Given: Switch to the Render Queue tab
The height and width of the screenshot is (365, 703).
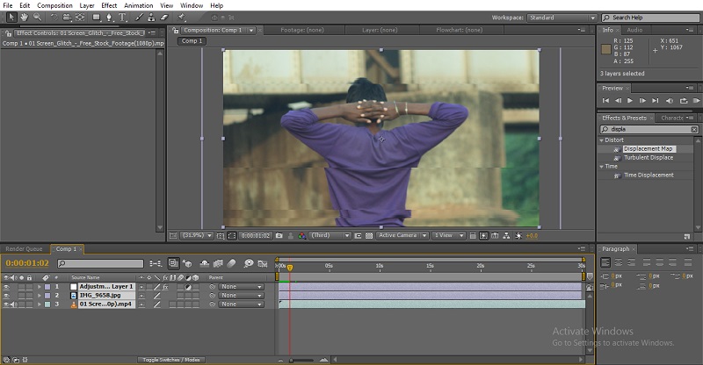Looking at the screenshot, I should click(x=25, y=249).
